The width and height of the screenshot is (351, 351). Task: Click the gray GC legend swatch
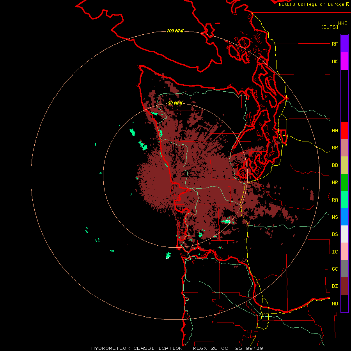(344, 269)
